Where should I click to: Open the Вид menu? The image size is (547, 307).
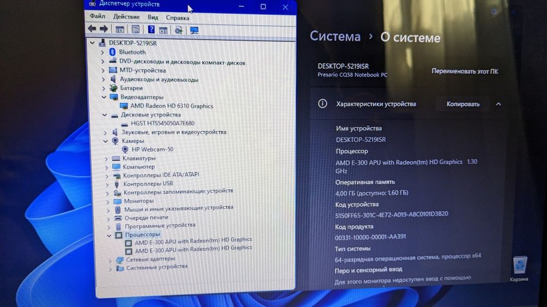coord(153,17)
